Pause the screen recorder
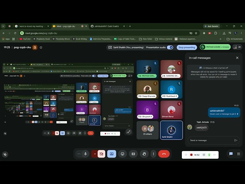Image resolution: width=245 pixels, height=184 pixels. pyautogui.click(x=204, y=155)
